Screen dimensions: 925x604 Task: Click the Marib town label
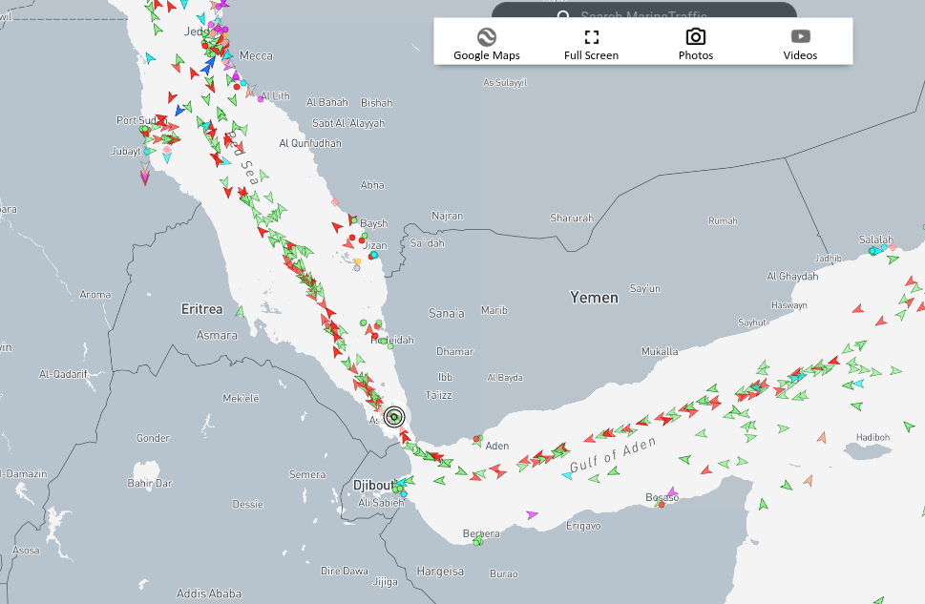[x=494, y=310]
